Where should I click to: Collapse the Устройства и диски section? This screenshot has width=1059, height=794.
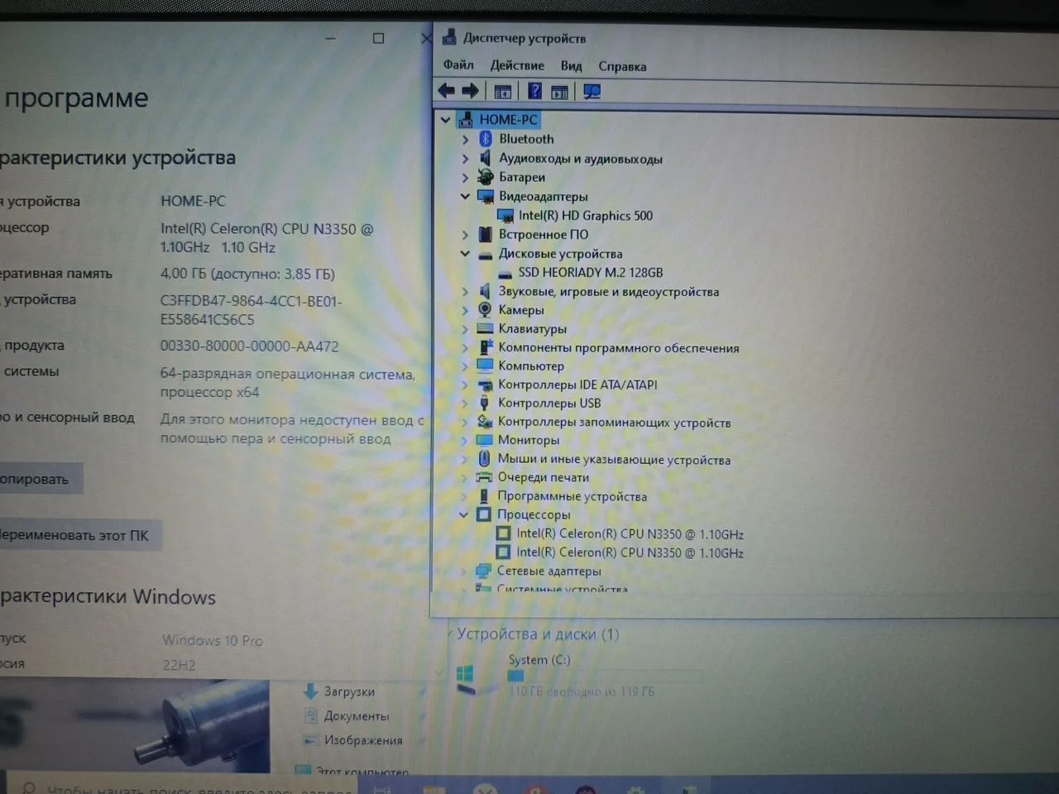[x=449, y=634]
